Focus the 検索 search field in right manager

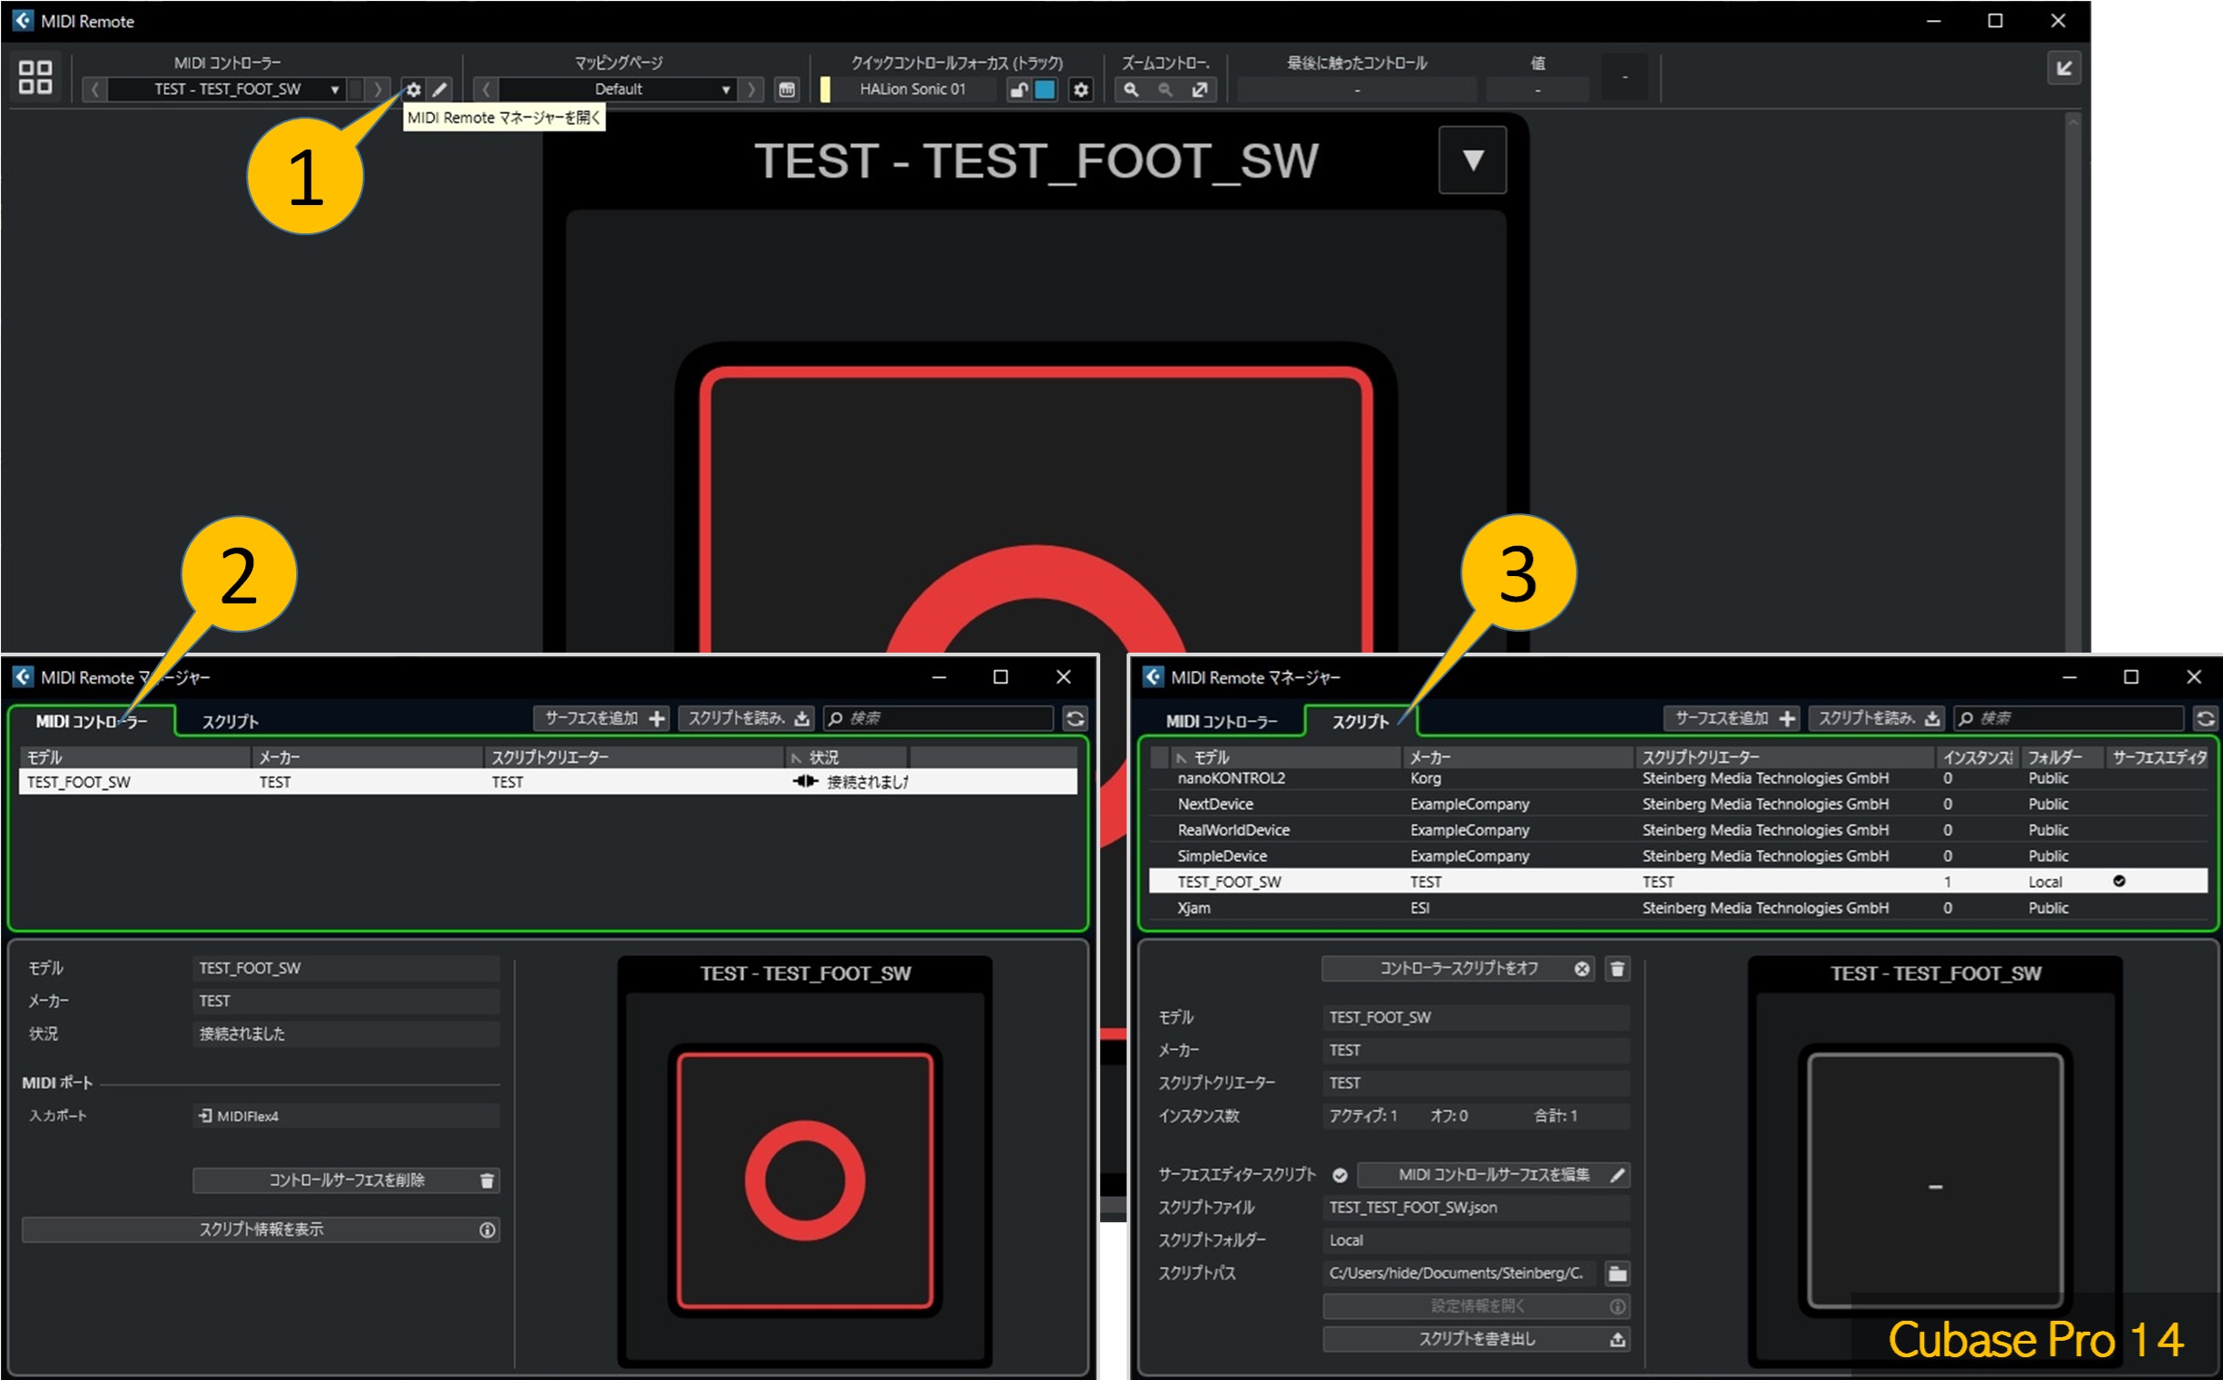2069,718
